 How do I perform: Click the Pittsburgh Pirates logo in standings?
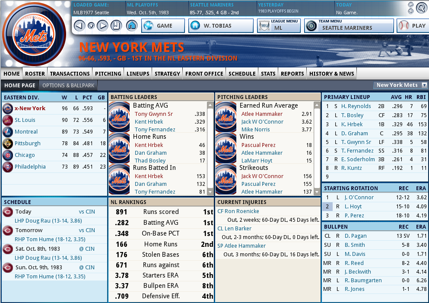[7, 144]
